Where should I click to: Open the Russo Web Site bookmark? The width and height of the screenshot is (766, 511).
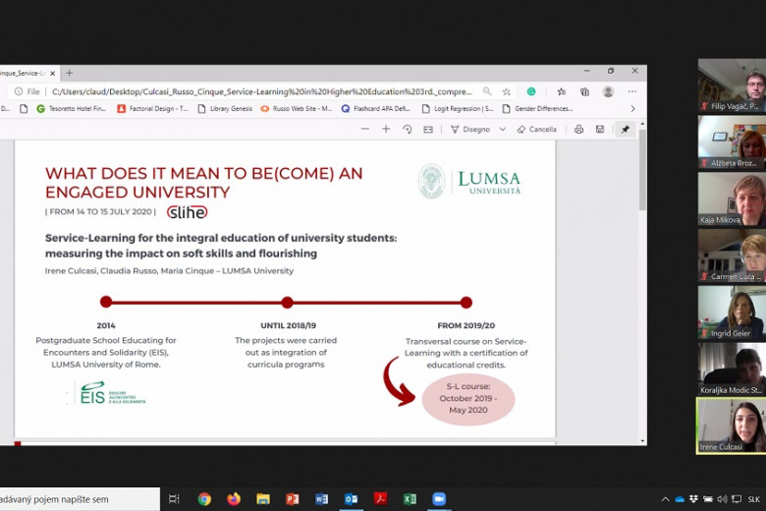pyautogui.click(x=296, y=108)
